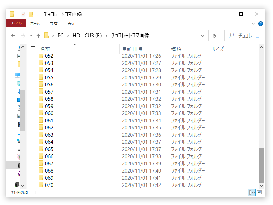Click the date 2020/11/01 17:31
273x205 pixels.
141,92
